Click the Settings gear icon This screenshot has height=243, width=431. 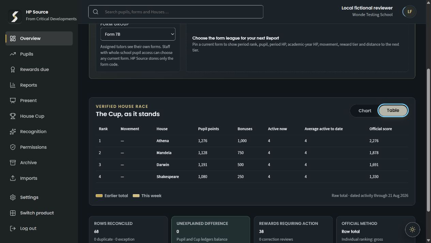point(13,197)
